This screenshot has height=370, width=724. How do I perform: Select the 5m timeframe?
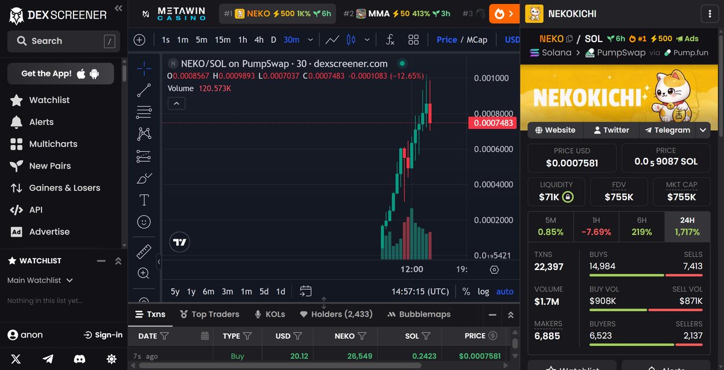tap(201, 40)
